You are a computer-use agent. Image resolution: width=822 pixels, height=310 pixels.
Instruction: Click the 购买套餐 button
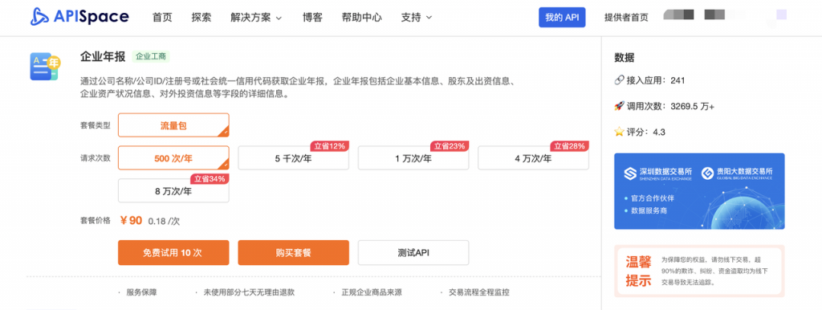pyautogui.click(x=294, y=253)
